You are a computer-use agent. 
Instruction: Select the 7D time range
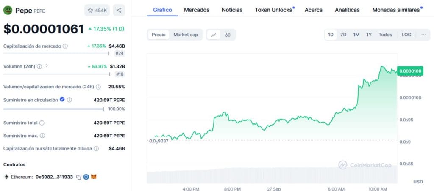pyautogui.click(x=343, y=35)
